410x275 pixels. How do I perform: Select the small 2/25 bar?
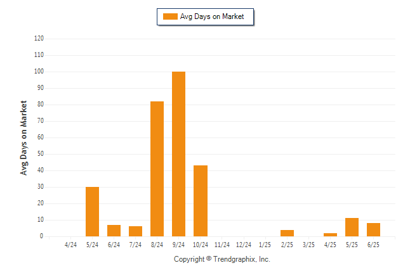click(x=287, y=233)
